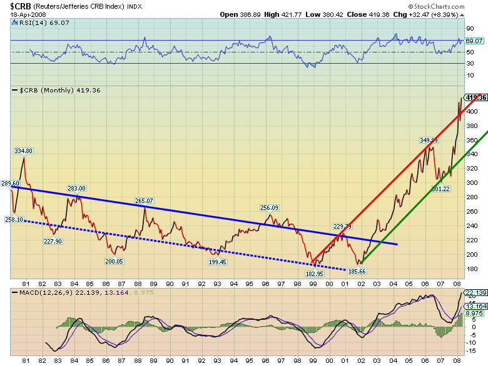The image size is (488, 366).
Task: Click the 200.05 low price label
Action: (x=114, y=261)
